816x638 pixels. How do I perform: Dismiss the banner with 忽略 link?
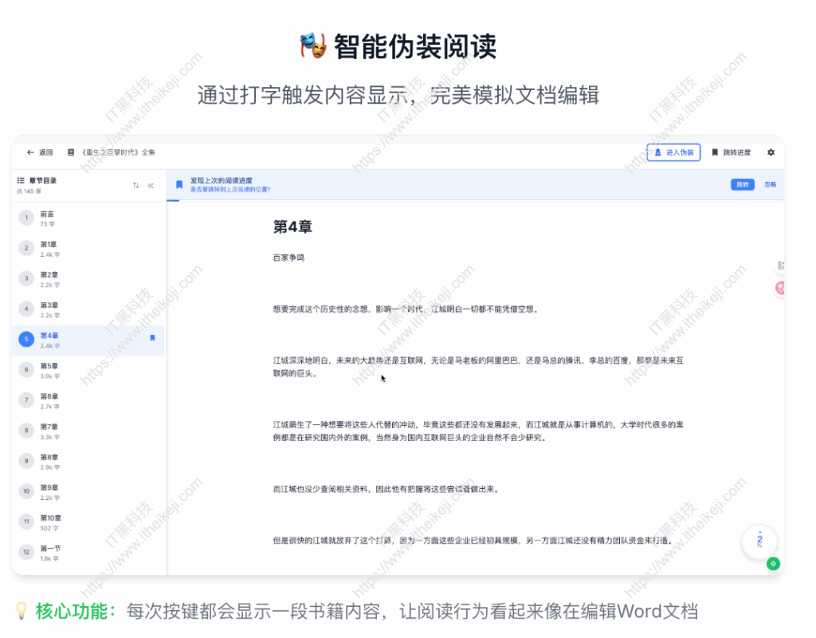tap(771, 184)
